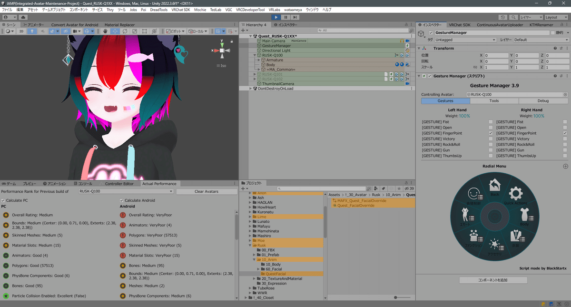Toggle scene lighting with the lightbulb icon
Screen dimensions: 571x307
32,31
